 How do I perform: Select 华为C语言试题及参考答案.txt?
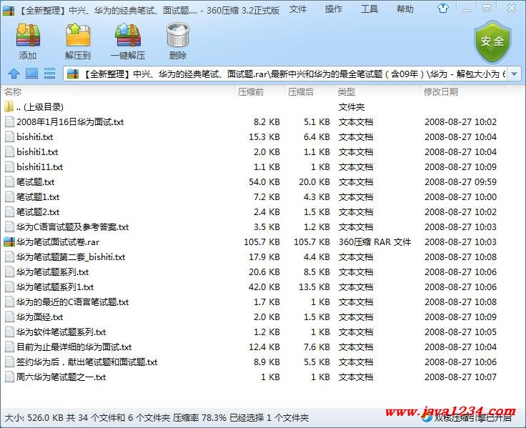pos(72,227)
